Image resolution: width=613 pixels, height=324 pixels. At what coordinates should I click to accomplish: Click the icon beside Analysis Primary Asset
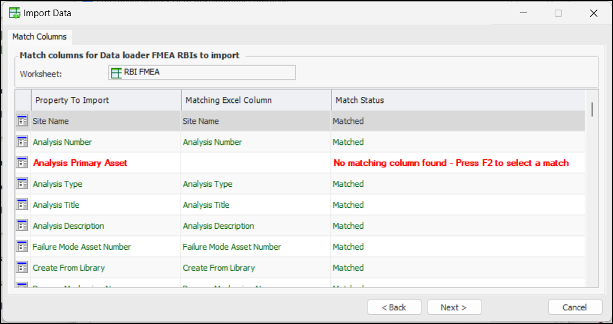22,163
